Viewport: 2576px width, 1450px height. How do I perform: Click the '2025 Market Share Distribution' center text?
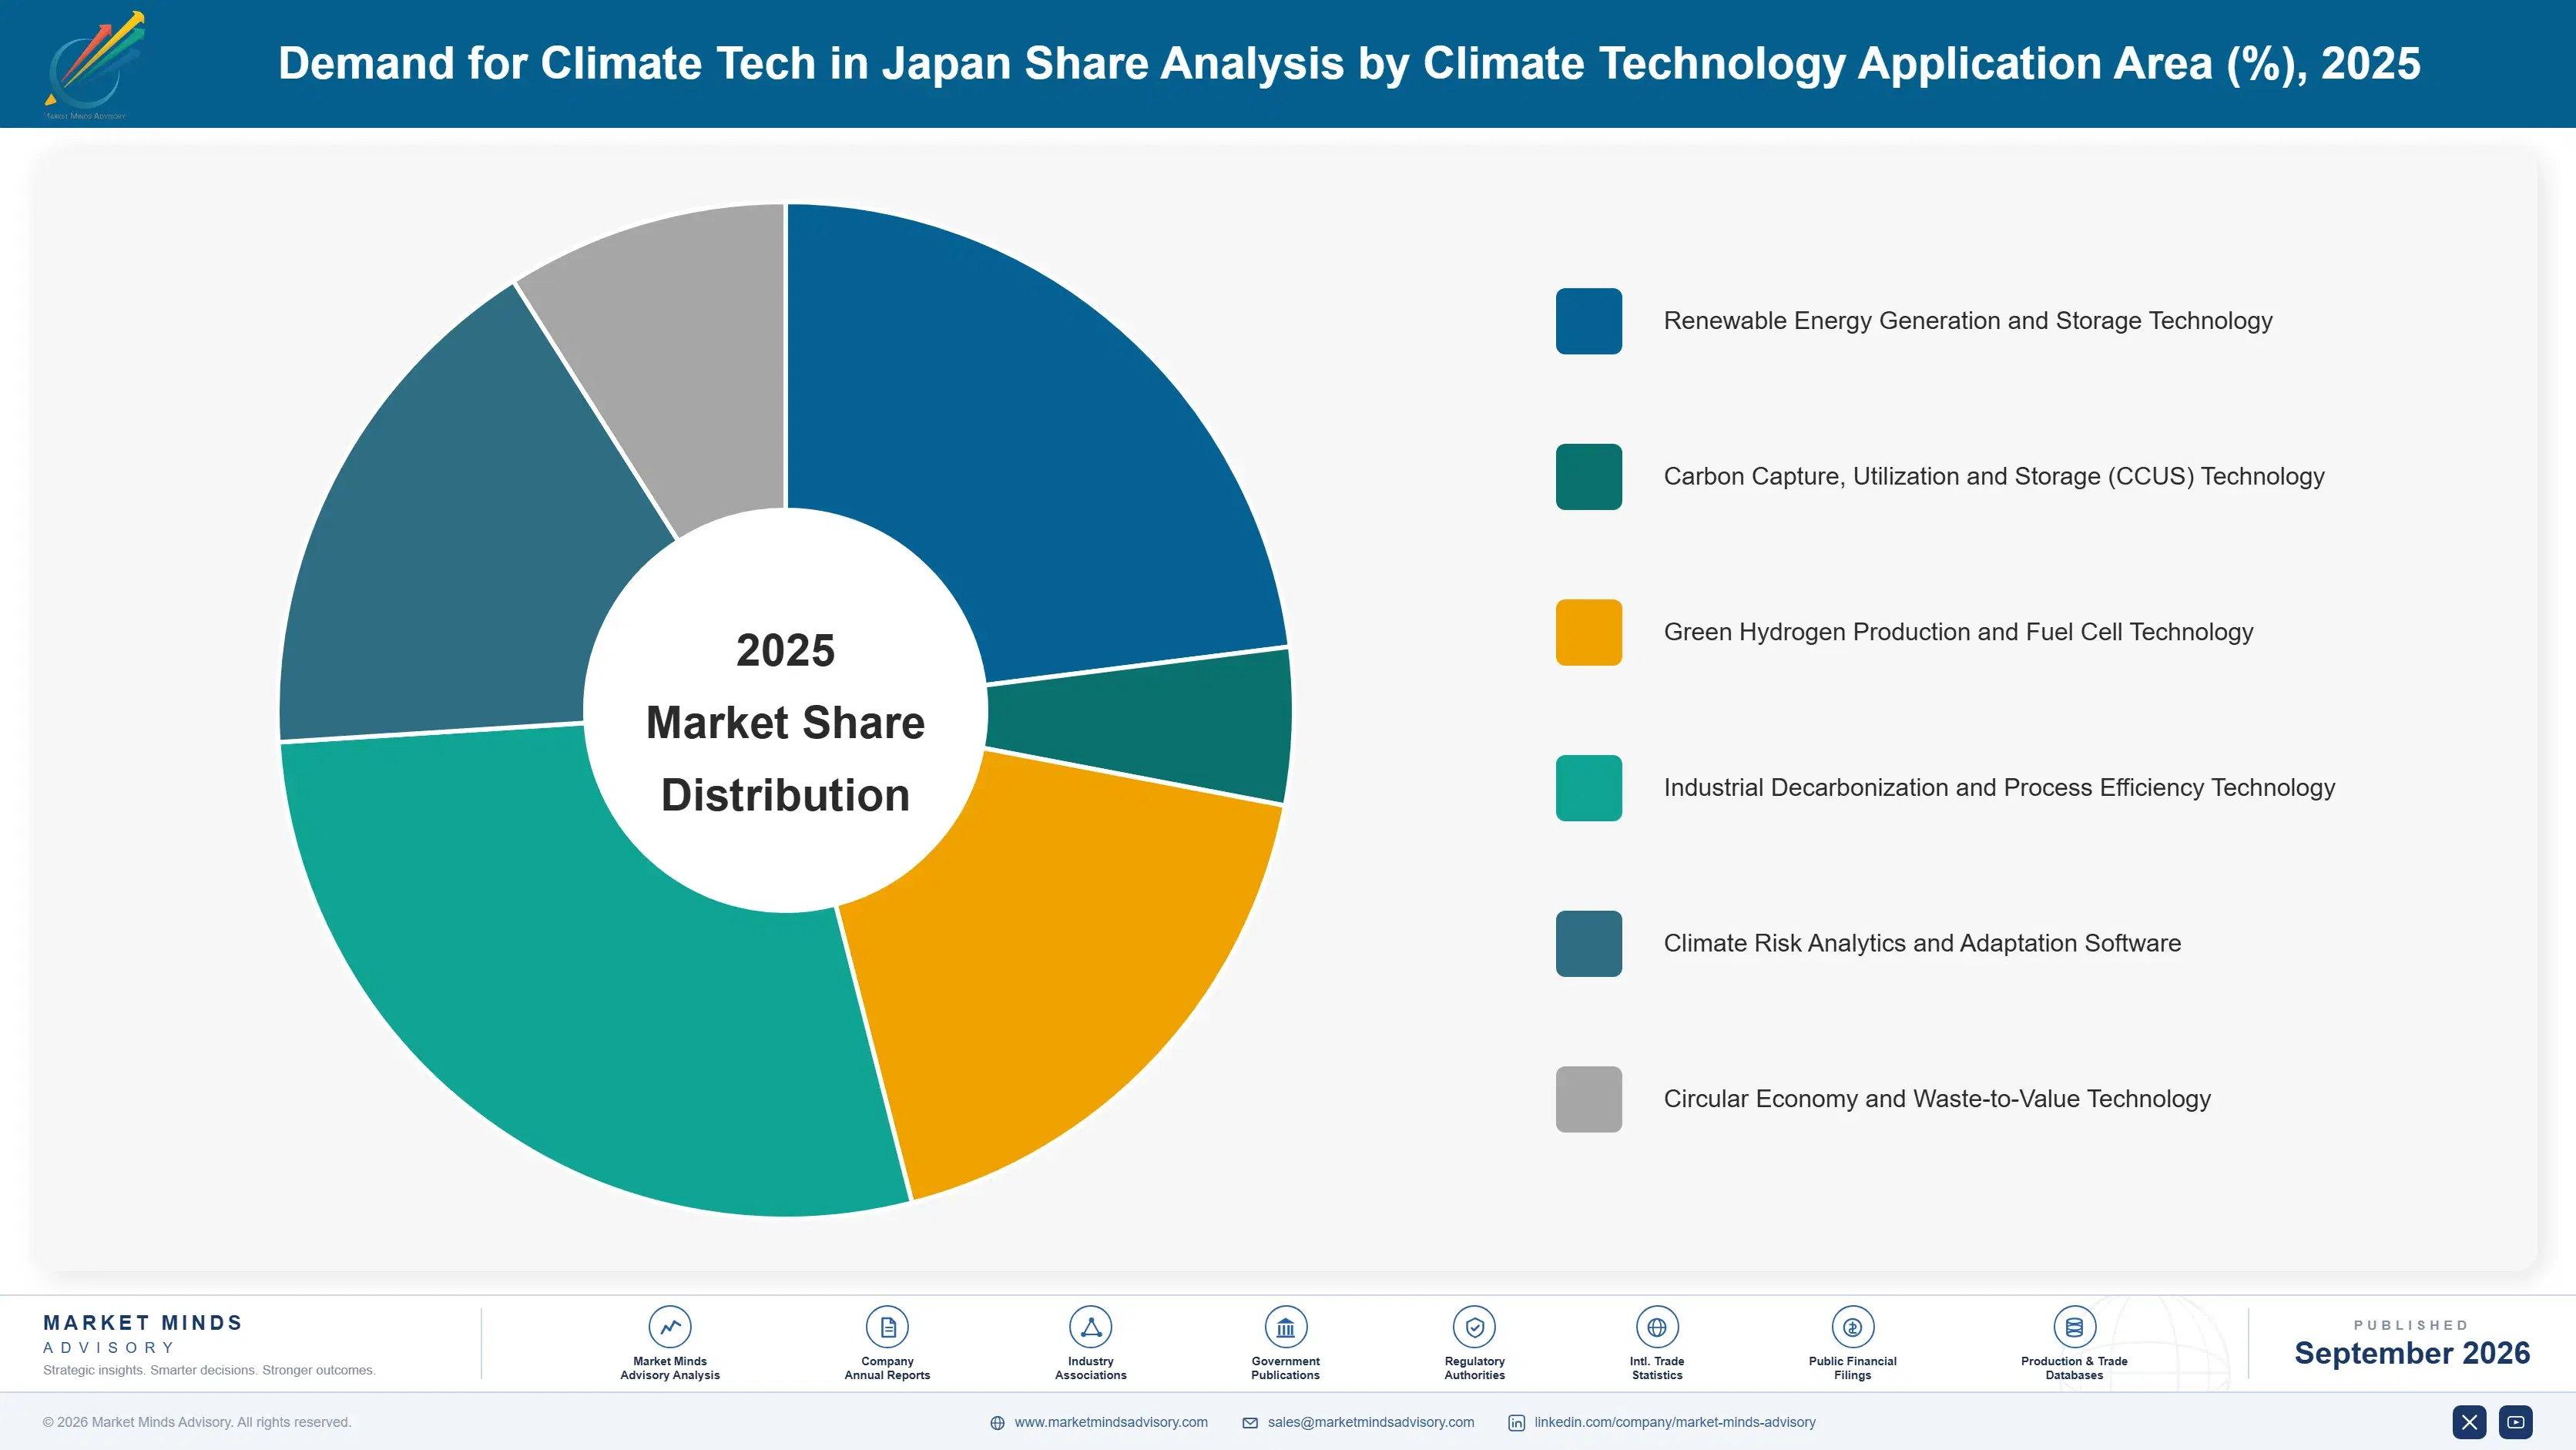coord(786,723)
